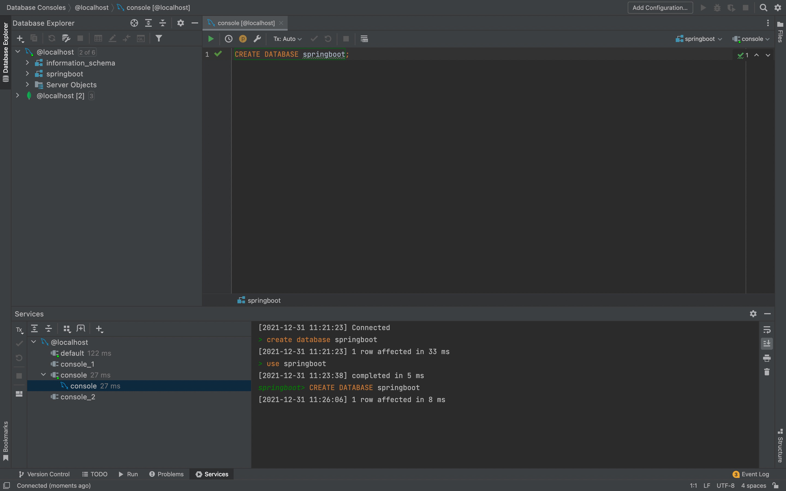Open the Tx: Auto transaction mode dropdown
Viewport: 786px width, 491px height.
pyautogui.click(x=287, y=39)
